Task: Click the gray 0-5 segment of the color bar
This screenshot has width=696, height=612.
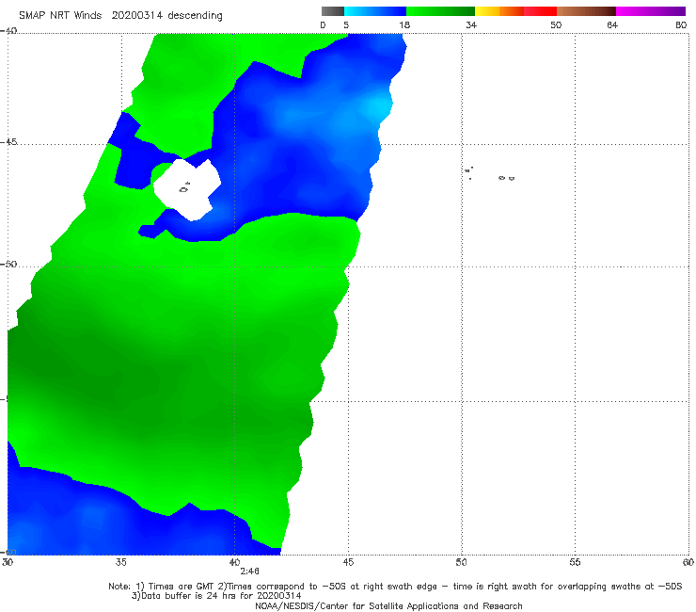Action: [x=333, y=11]
